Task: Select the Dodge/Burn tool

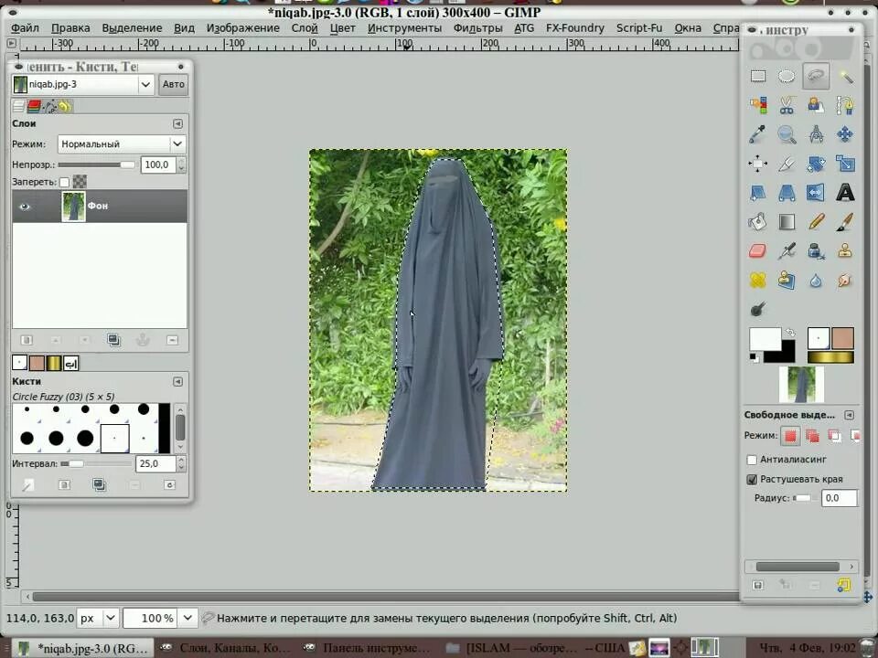Action: pos(757,309)
